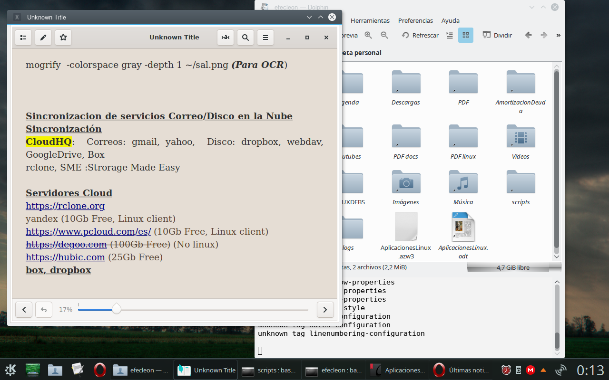Open the Descargas folder
The height and width of the screenshot is (380, 609).
click(406, 88)
